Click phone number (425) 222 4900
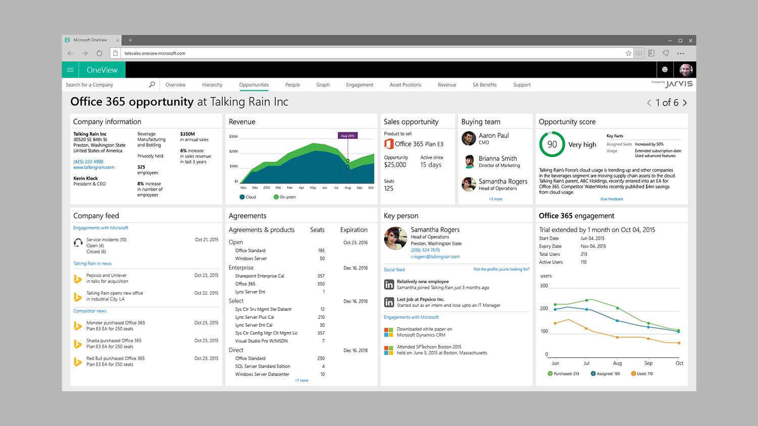Viewport: 758px width, 426px height. 88,162
